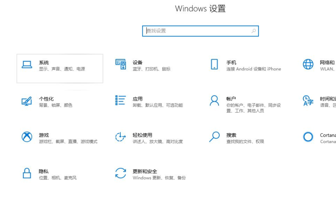Click the '游戏' tile title

pos(44,135)
